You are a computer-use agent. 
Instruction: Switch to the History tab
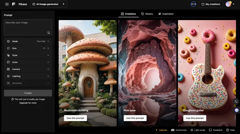(147, 14)
